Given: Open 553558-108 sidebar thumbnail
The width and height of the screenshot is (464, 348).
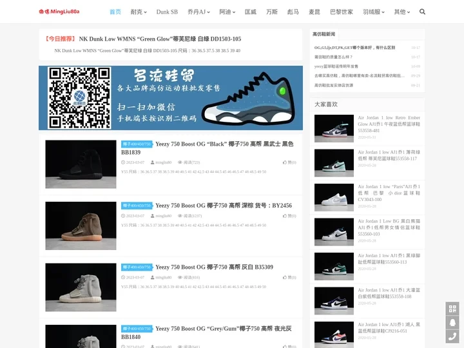Looking at the screenshot, I should (x=334, y=301).
